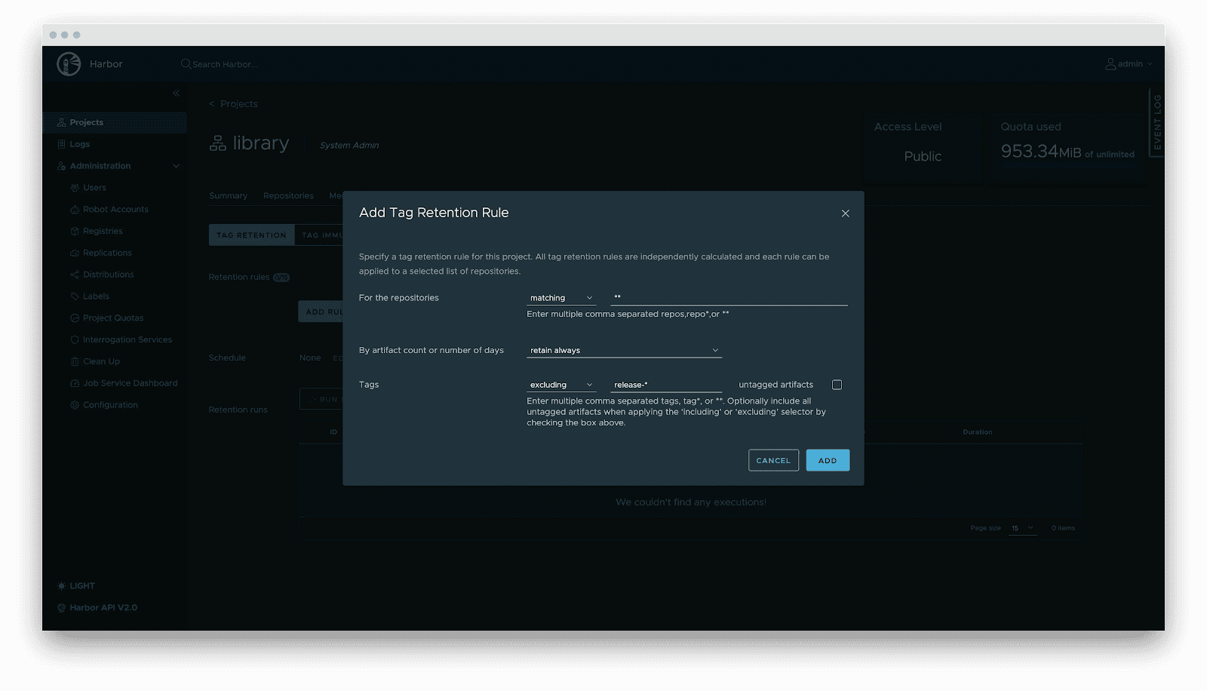1207x691 pixels.
Task: Check the untagged artifacts checkbox
Action: tap(836, 384)
